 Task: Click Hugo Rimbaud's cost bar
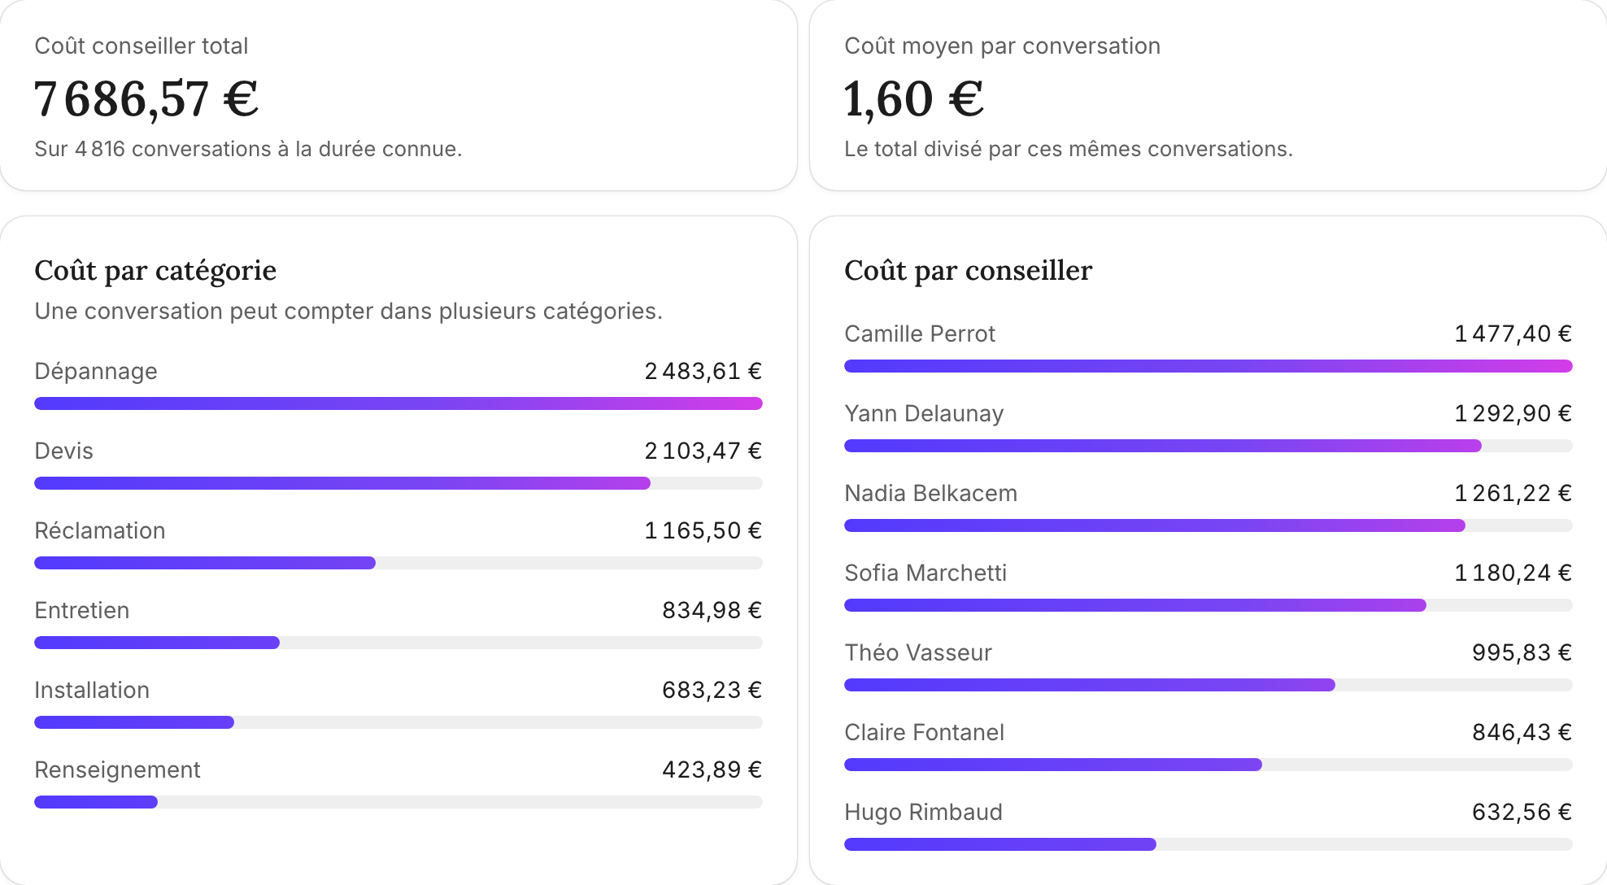pos(1209,844)
